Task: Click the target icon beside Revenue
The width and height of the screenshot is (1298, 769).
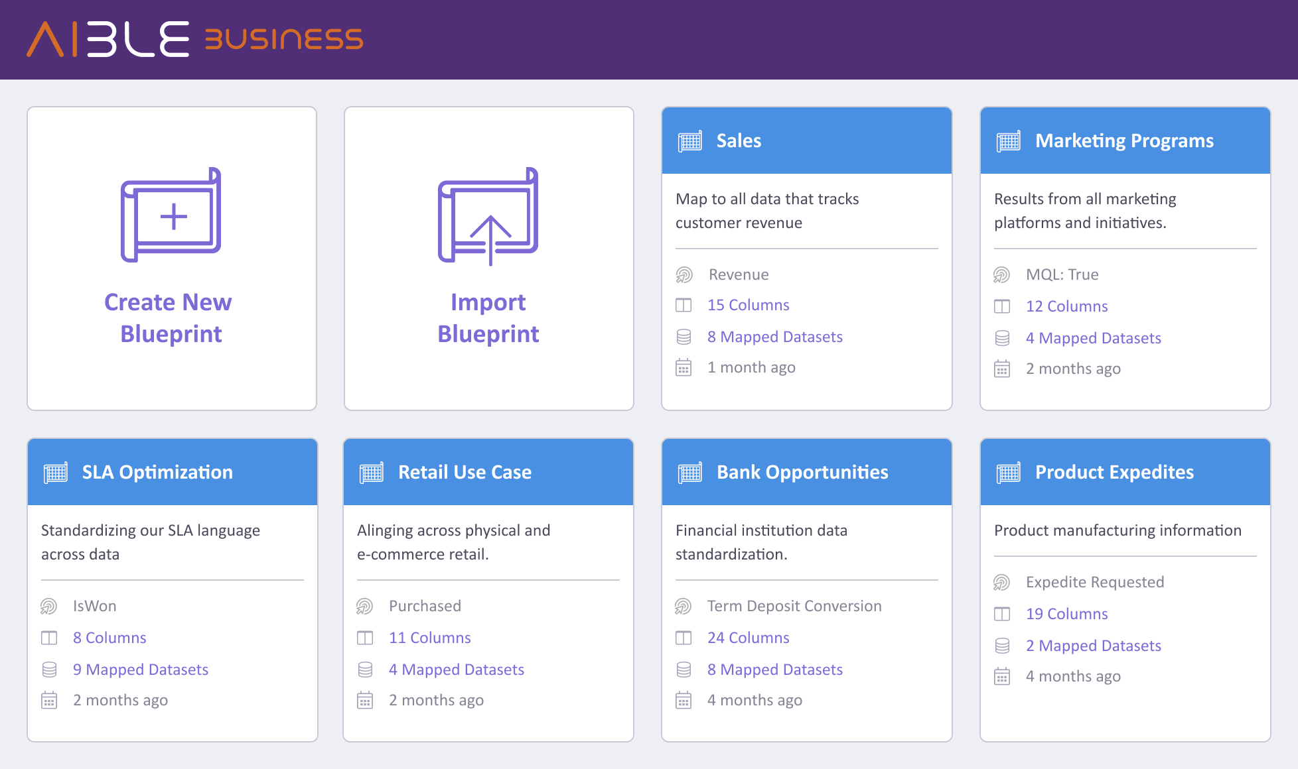Action: coord(684,274)
